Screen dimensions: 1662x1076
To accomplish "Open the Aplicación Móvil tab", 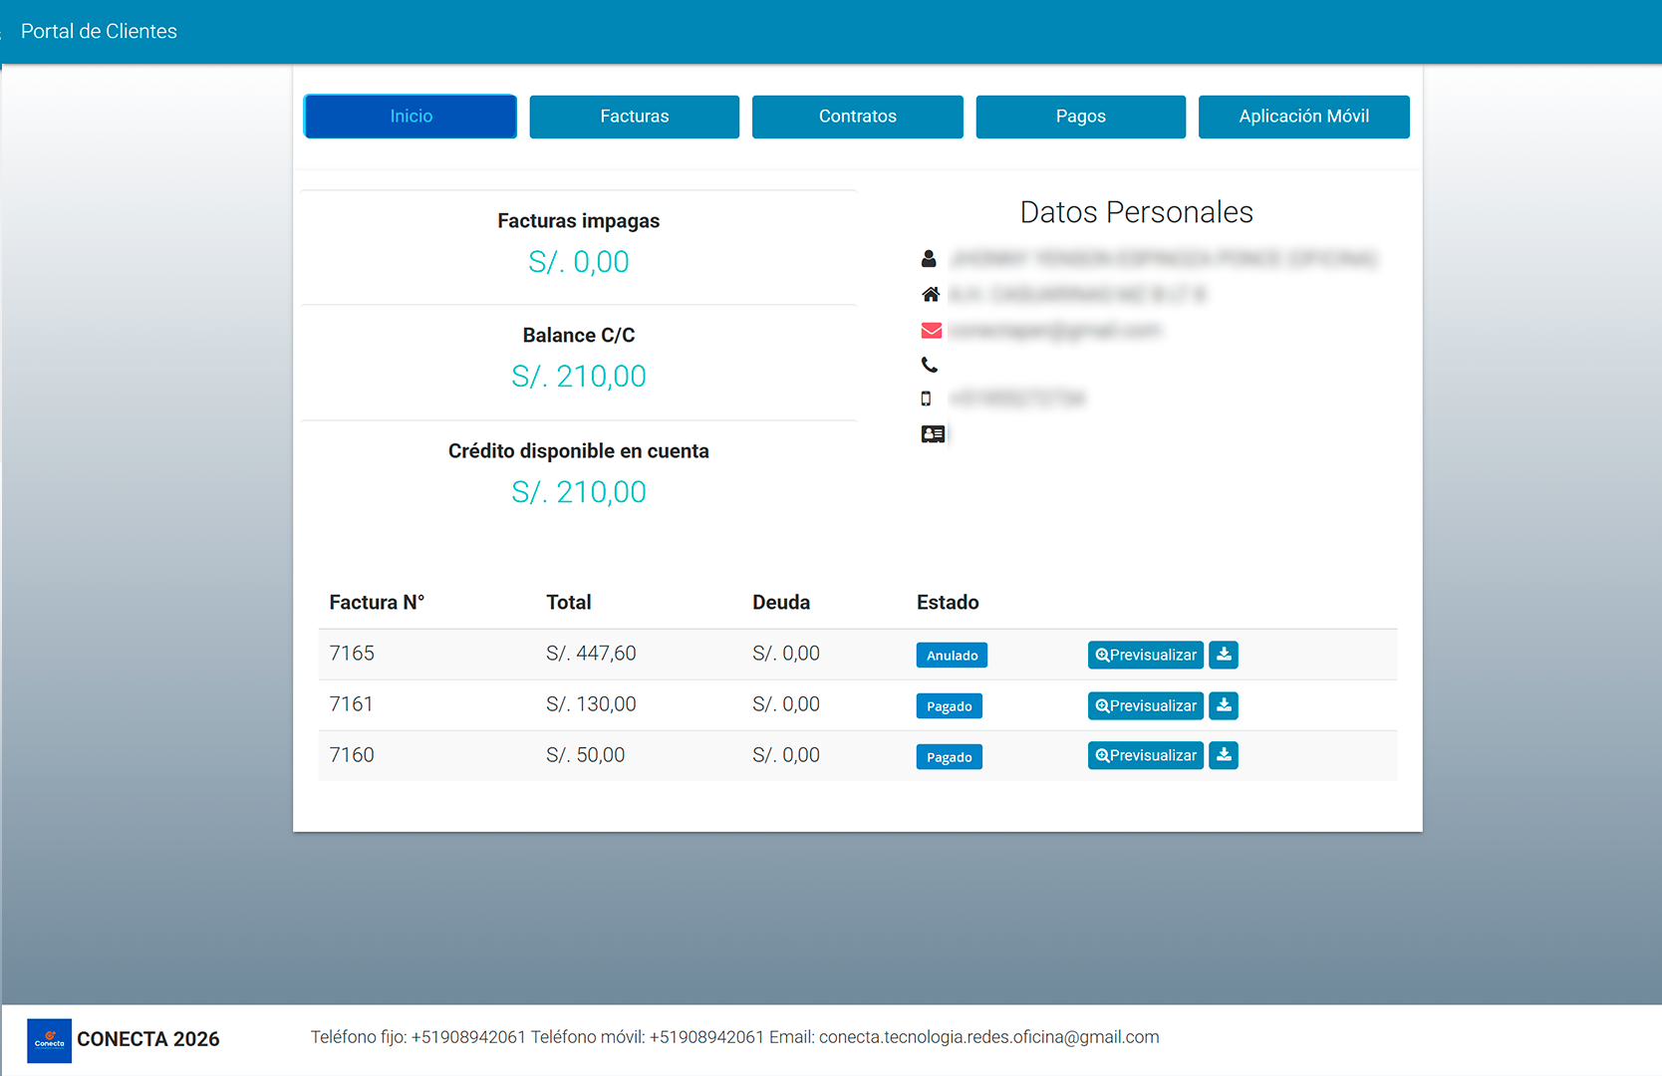I will coord(1303,117).
